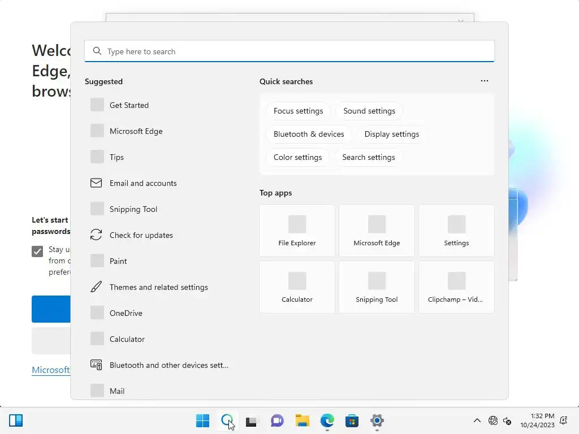Open Widgets from the taskbar
The image size is (579, 434).
(16, 420)
